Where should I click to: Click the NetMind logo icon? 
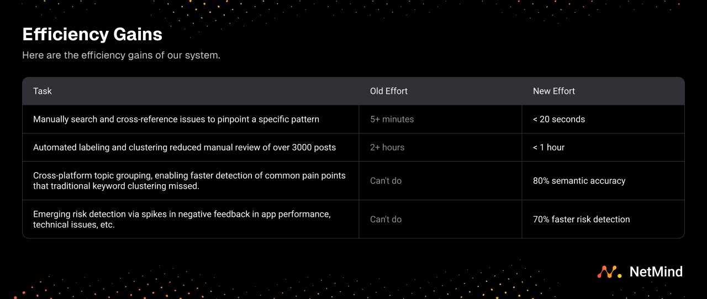pos(609,272)
